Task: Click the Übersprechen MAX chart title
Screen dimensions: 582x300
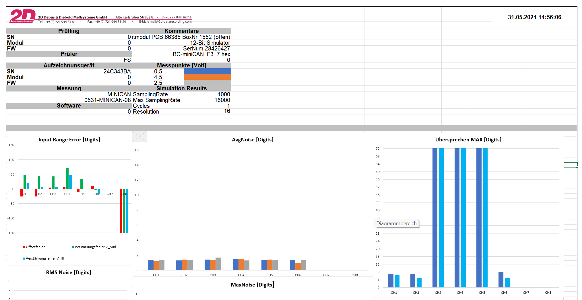Action: click(468, 140)
